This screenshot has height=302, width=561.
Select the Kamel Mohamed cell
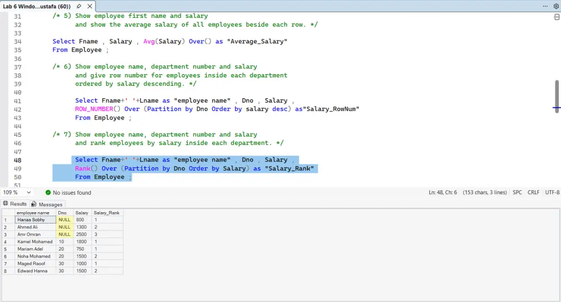pyautogui.click(x=35, y=242)
